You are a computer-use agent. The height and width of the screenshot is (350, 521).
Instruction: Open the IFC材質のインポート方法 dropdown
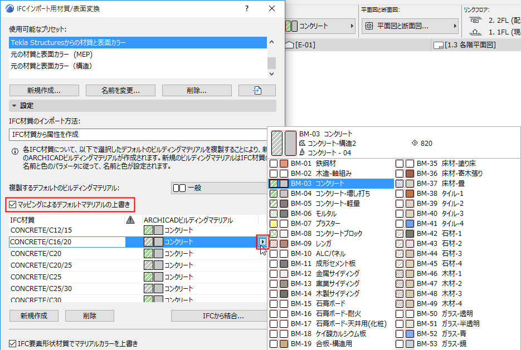click(138, 134)
